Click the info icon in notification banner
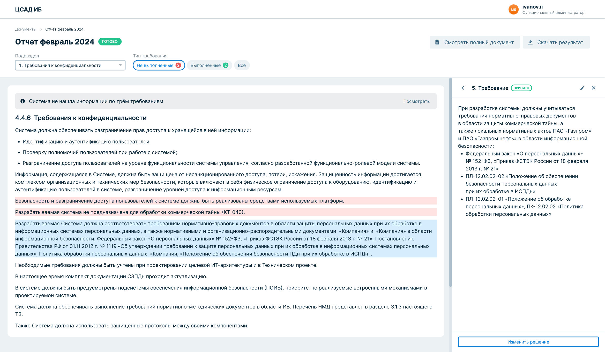This screenshot has width=605, height=352. click(23, 101)
